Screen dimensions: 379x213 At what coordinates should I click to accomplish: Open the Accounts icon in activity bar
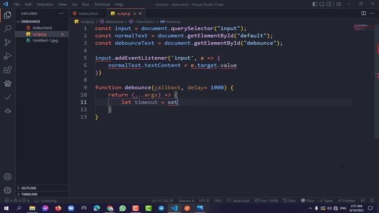tap(8, 177)
